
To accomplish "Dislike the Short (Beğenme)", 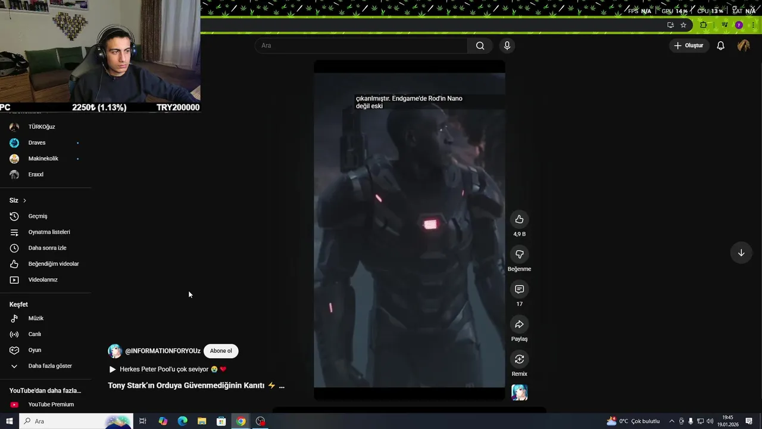I will tap(519, 254).
